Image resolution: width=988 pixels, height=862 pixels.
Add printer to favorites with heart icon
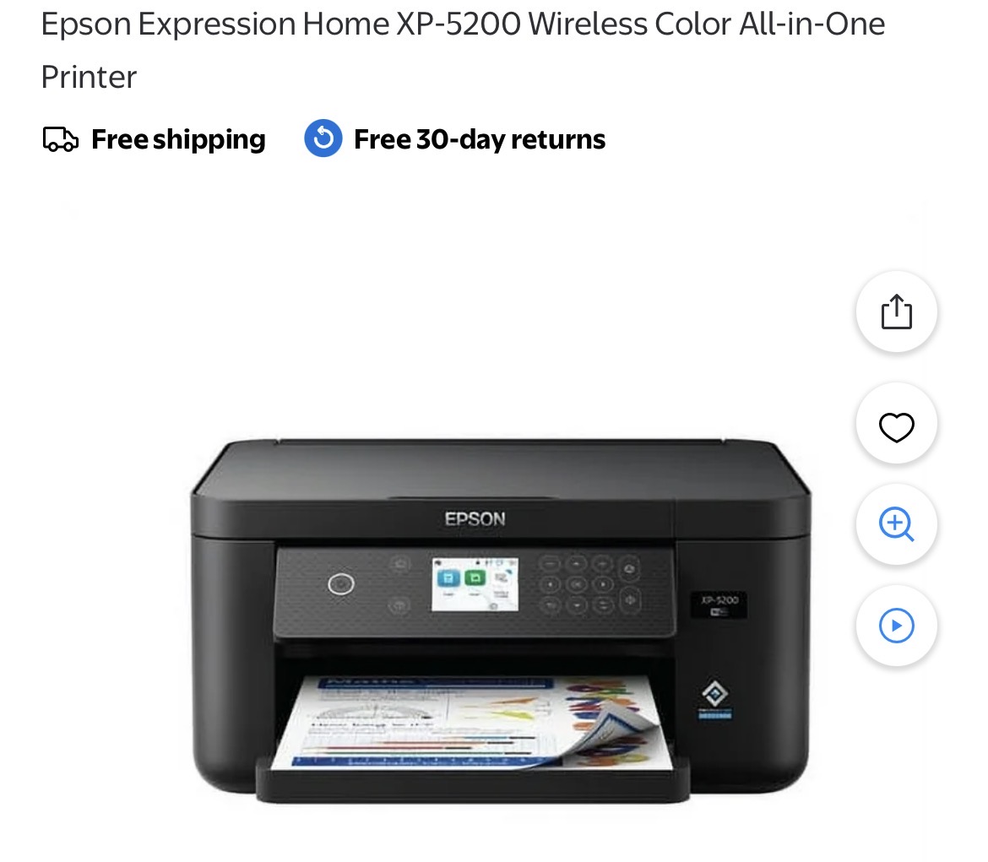coord(896,426)
